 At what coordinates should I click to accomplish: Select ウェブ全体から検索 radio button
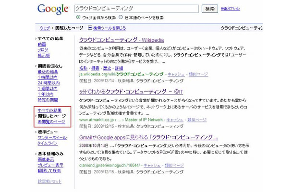78,17
